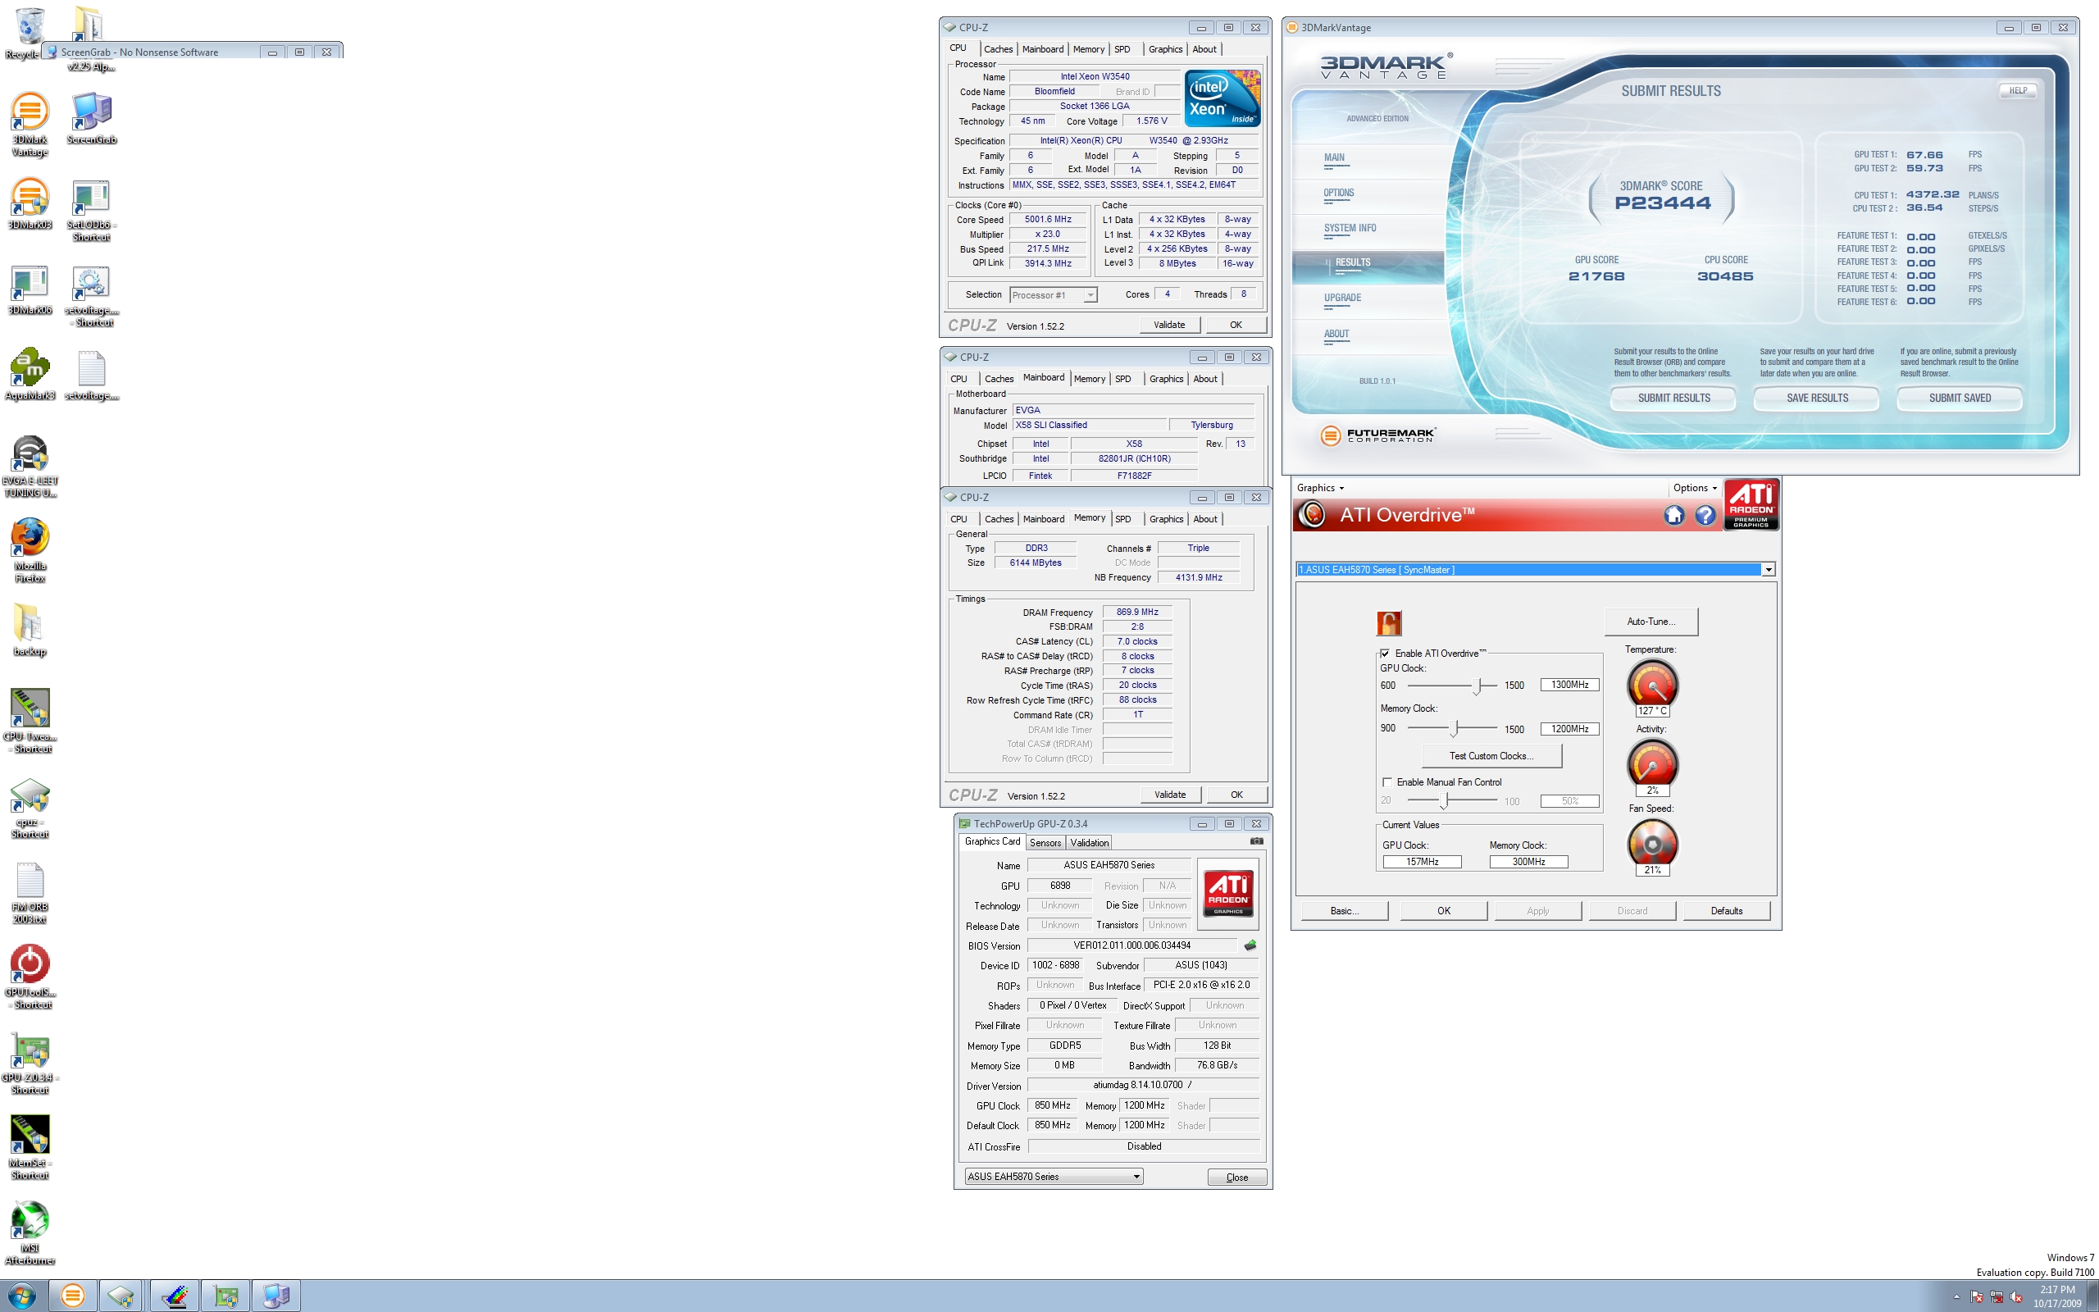The height and width of the screenshot is (1312, 2099).
Task: Select SYSTEM INFO in 3DMark Vantage sidebar
Action: click(1350, 228)
